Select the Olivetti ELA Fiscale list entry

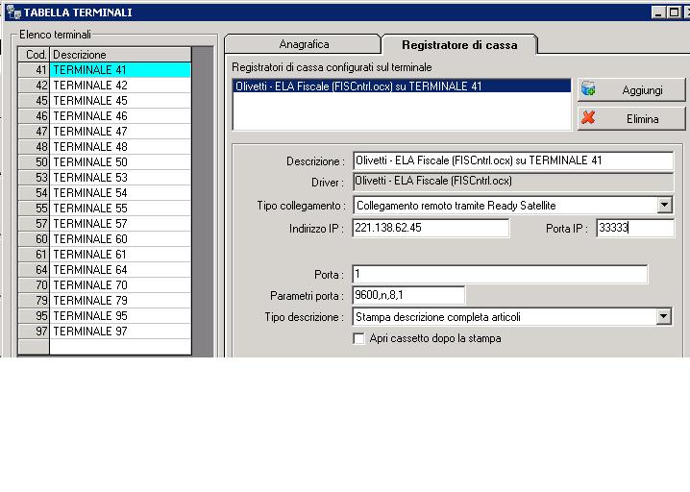click(402, 86)
